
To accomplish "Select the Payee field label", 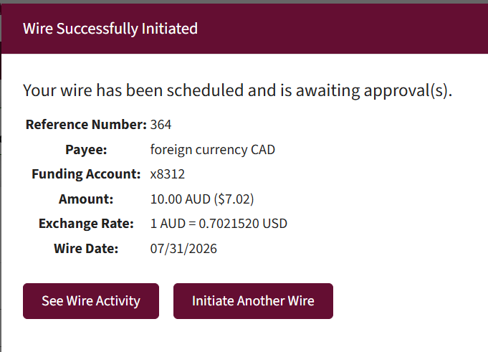I will pyautogui.click(x=86, y=150).
